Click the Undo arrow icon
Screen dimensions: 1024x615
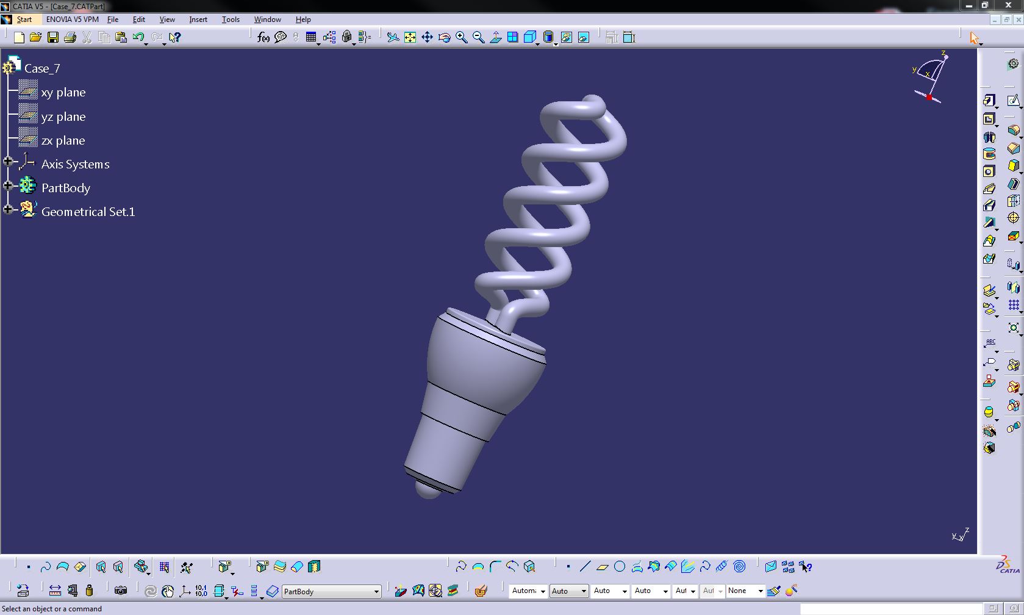coord(138,37)
